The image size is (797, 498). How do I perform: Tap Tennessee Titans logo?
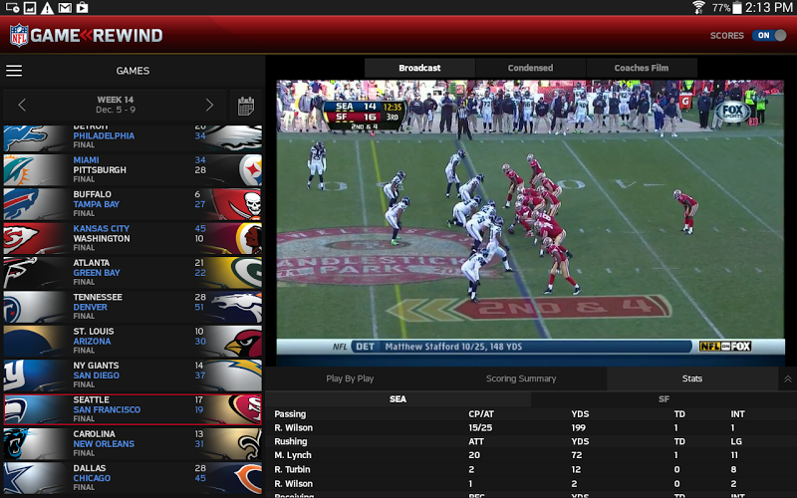pos(14,308)
